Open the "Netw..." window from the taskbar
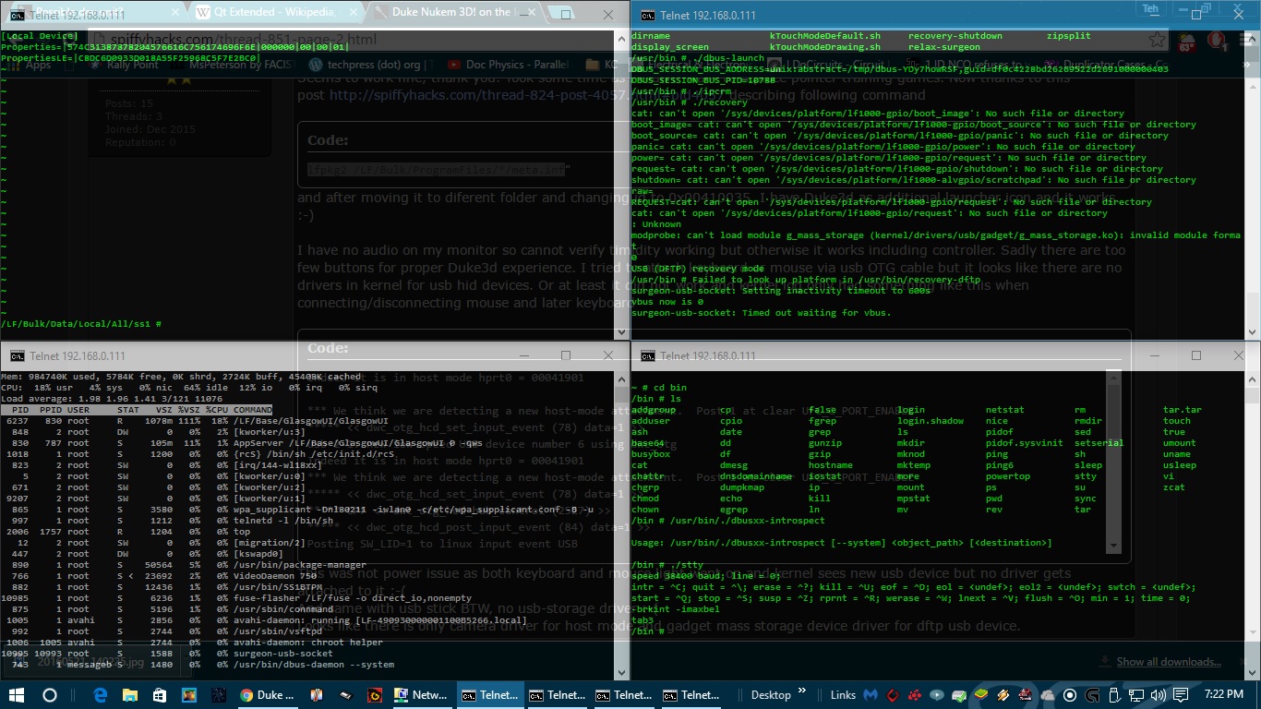This screenshot has height=709, width=1261. tap(421, 694)
